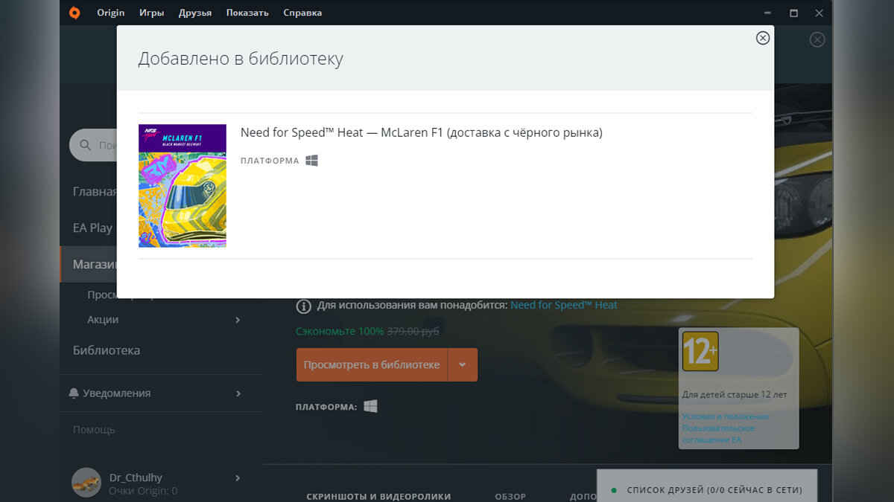
Task: Open the friends list panel
Action: pos(706,489)
